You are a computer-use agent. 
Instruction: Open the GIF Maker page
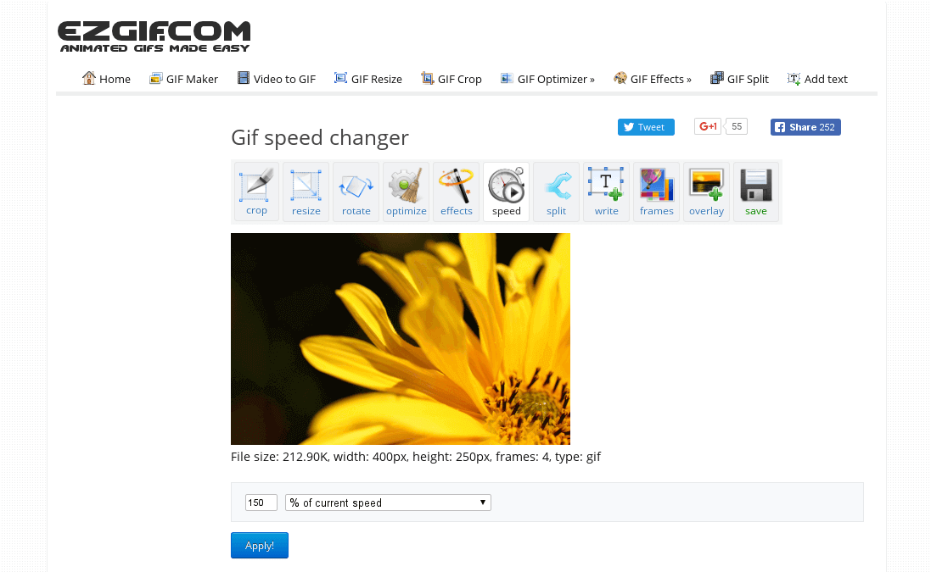(184, 78)
